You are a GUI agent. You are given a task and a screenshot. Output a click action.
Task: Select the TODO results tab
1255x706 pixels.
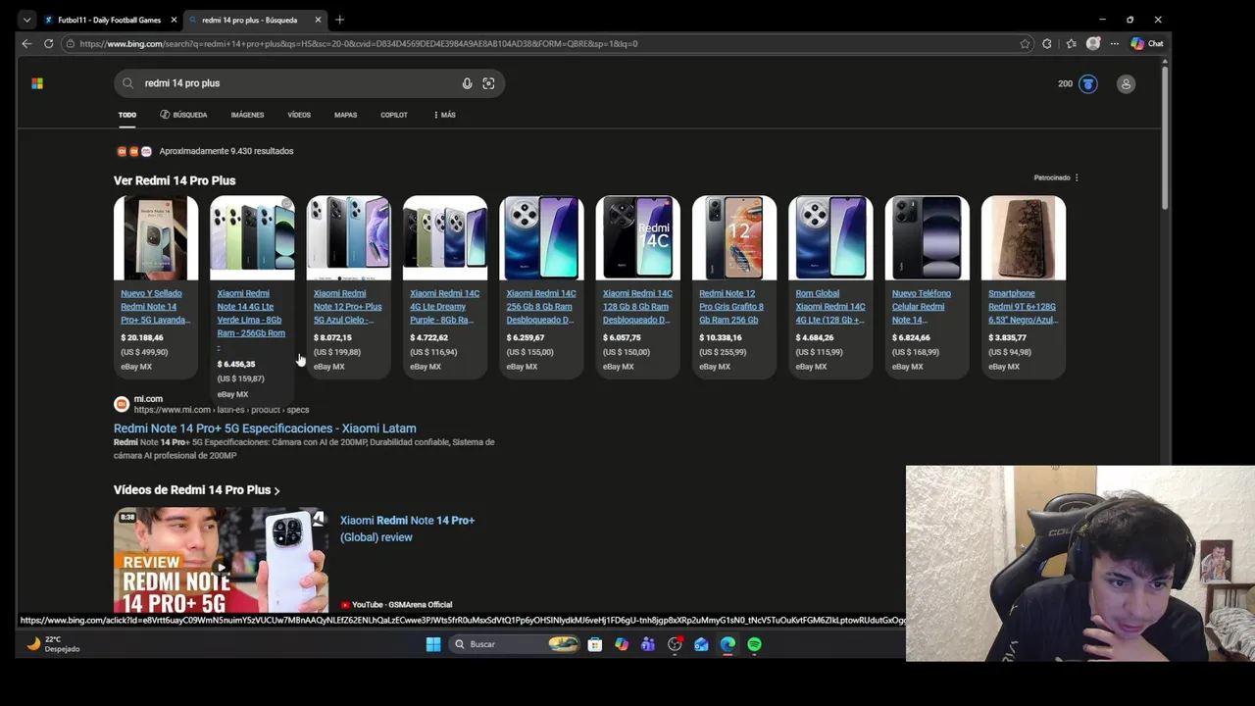(x=127, y=115)
